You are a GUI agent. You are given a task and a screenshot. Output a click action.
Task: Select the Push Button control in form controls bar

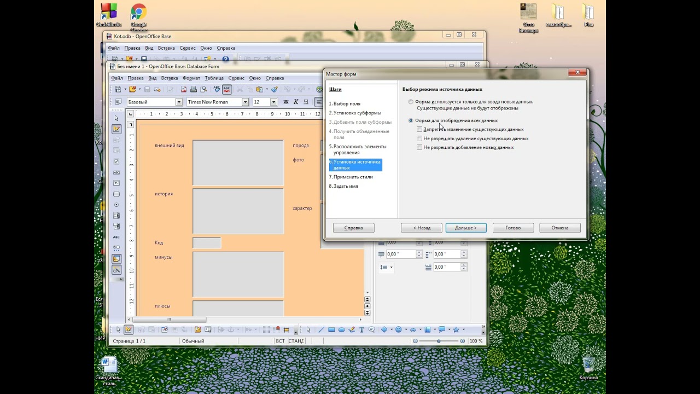[x=116, y=194]
